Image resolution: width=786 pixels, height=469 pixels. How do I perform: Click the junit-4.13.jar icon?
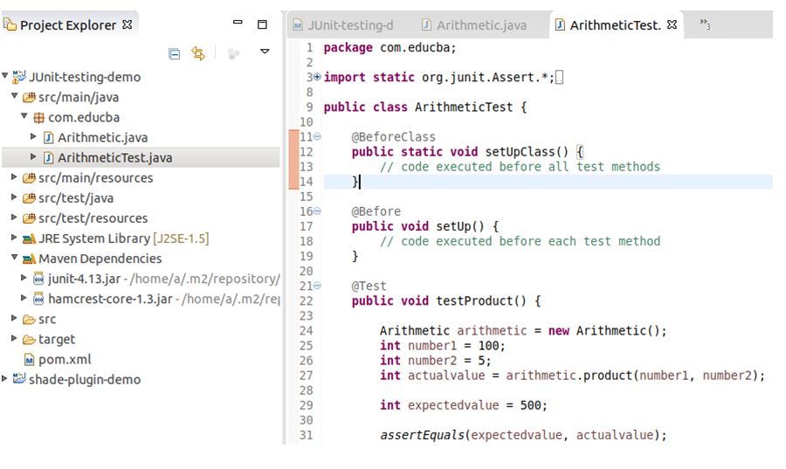[x=38, y=279]
